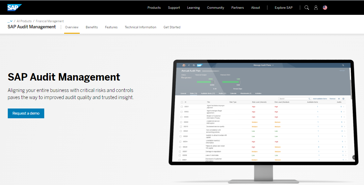364x185 pixels.
Task: Click green Financial Budget progress bar
Action: [x=204, y=82]
